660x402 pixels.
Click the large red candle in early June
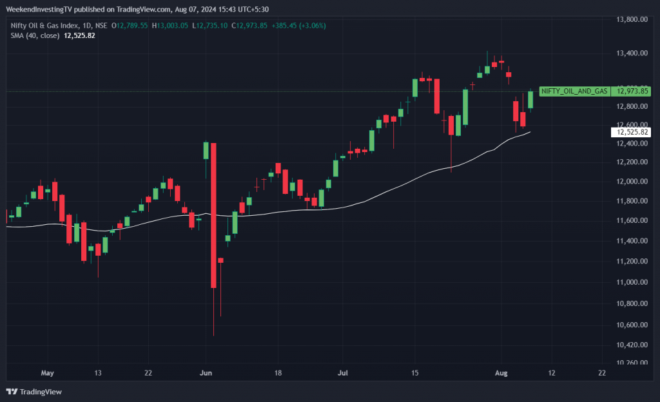pos(213,215)
